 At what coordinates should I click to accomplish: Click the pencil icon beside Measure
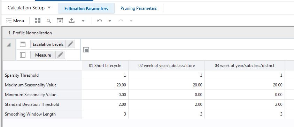(x=60, y=55)
